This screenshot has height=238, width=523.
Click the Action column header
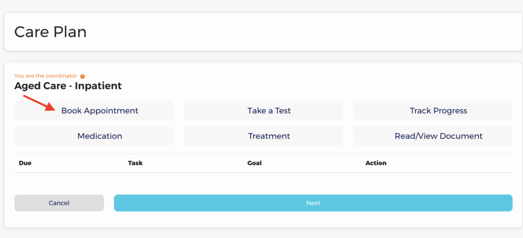[376, 163]
